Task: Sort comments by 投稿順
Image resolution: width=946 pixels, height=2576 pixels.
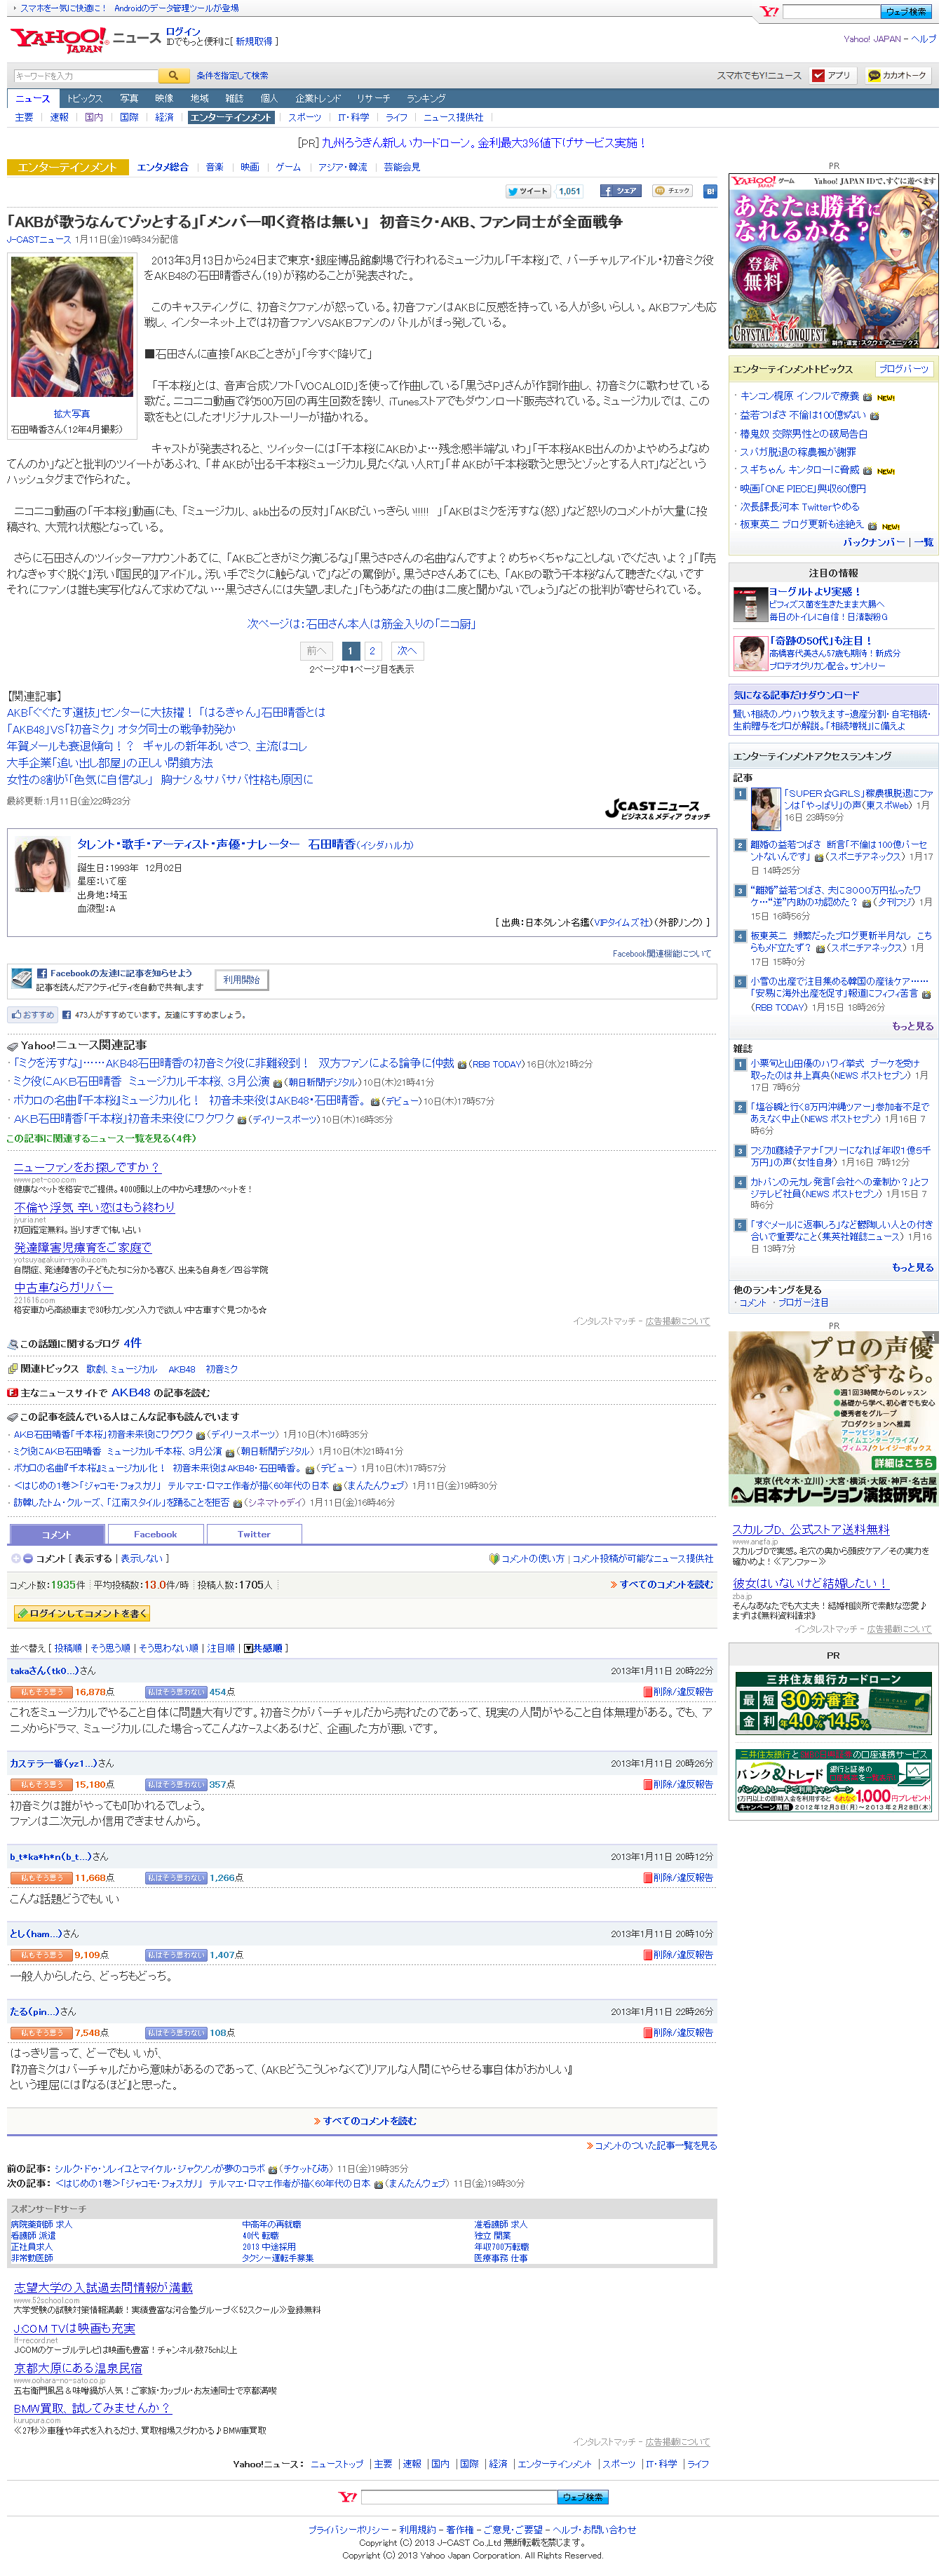Action: 68,1648
